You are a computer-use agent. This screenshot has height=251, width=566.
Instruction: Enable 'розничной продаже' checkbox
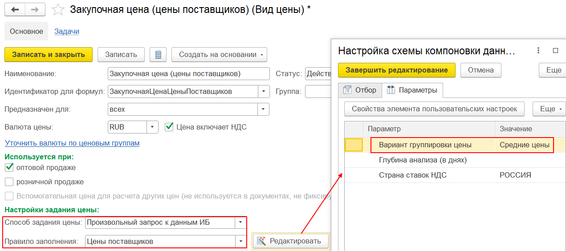9,182
